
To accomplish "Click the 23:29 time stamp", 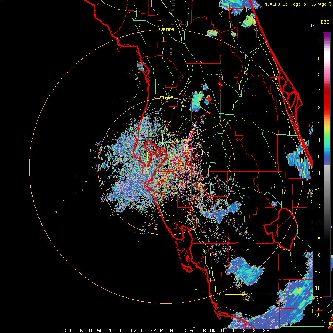I will pyautogui.click(x=262, y=330).
